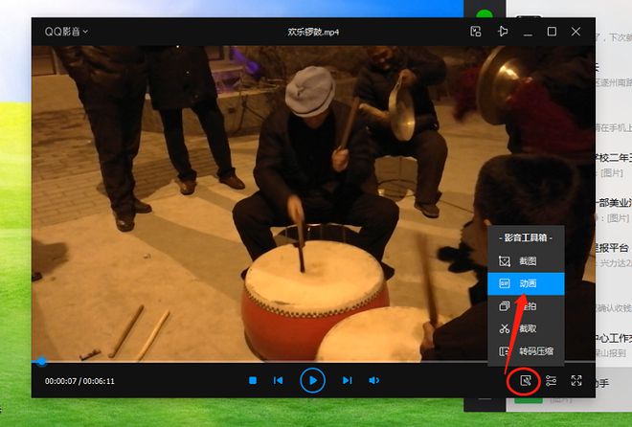Mute the player volume
632x427 pixels.
pos(374,380)
